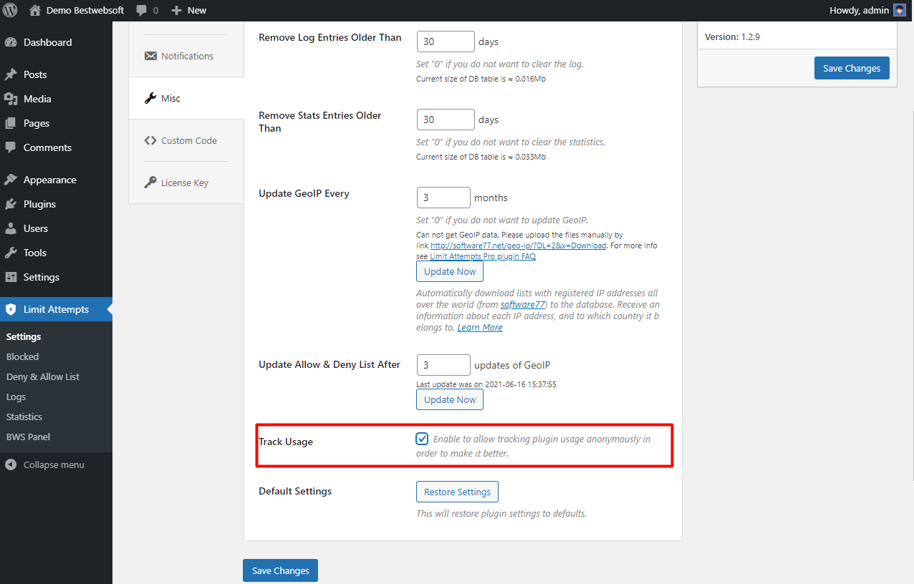Open the software77.net download link
Screen dimensions: 914x584
519,245
